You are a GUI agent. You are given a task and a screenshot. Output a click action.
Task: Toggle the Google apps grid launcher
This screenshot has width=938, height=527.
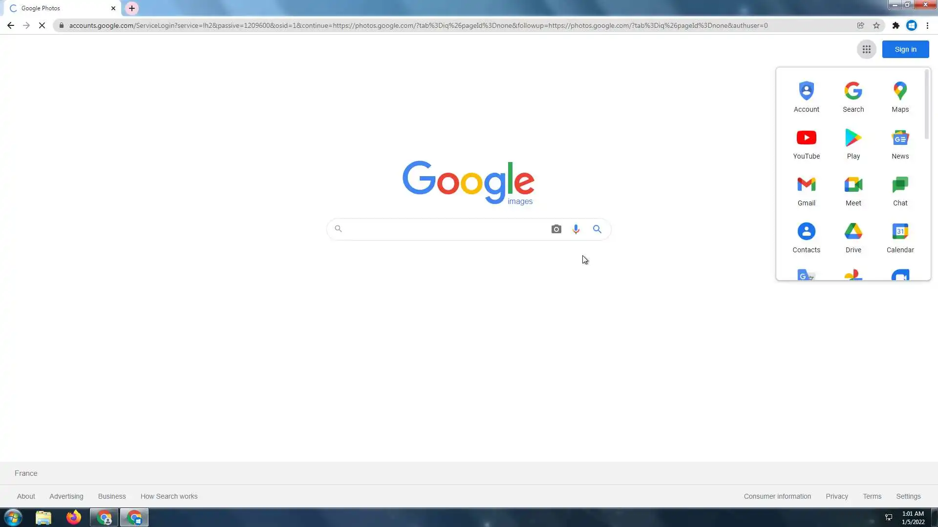(866, 49)
